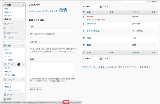Open テーマ編集 menu item
The width and height of the screenshot is (160, 104).
(9, 60)
